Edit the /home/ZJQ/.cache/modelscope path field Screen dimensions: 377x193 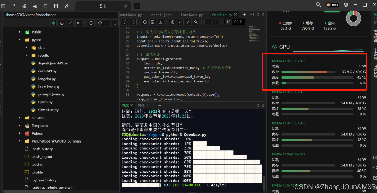pos(61,15)
